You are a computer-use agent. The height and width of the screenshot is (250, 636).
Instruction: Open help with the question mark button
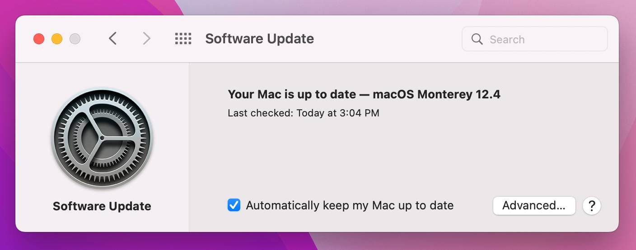coord(591,206)
